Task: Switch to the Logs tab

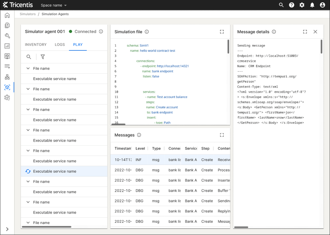Action: (60, 45)
